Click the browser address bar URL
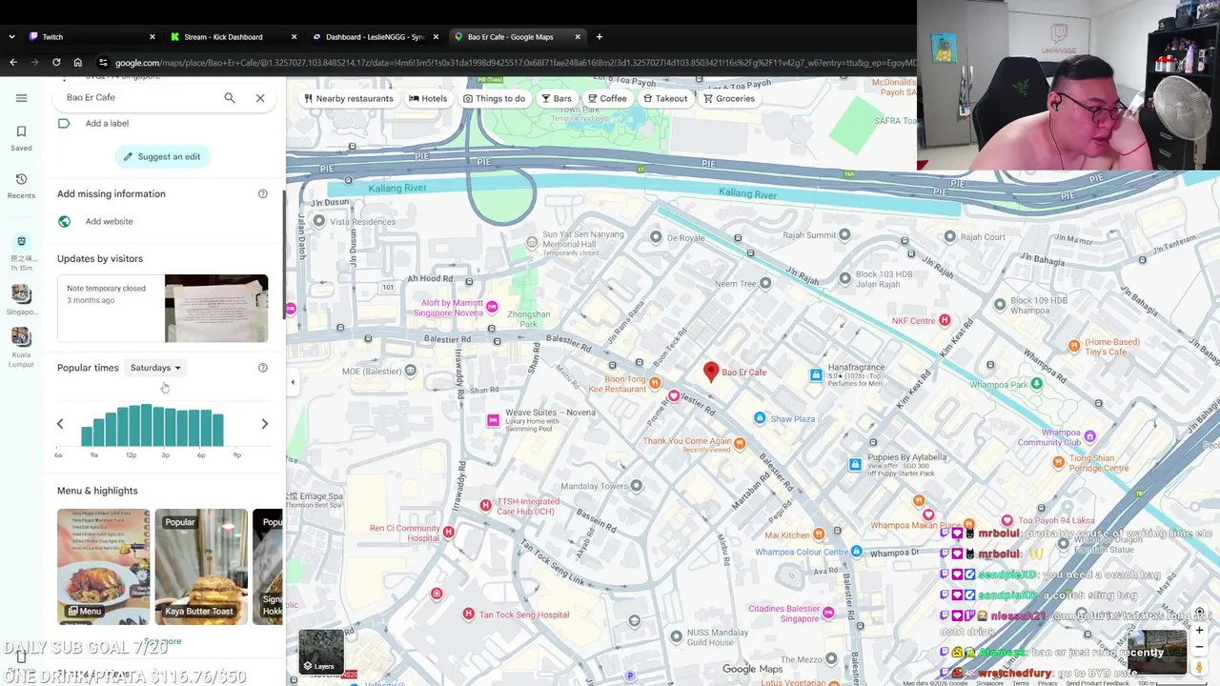This screenshot has width=1220, height=686. [515, 63]
